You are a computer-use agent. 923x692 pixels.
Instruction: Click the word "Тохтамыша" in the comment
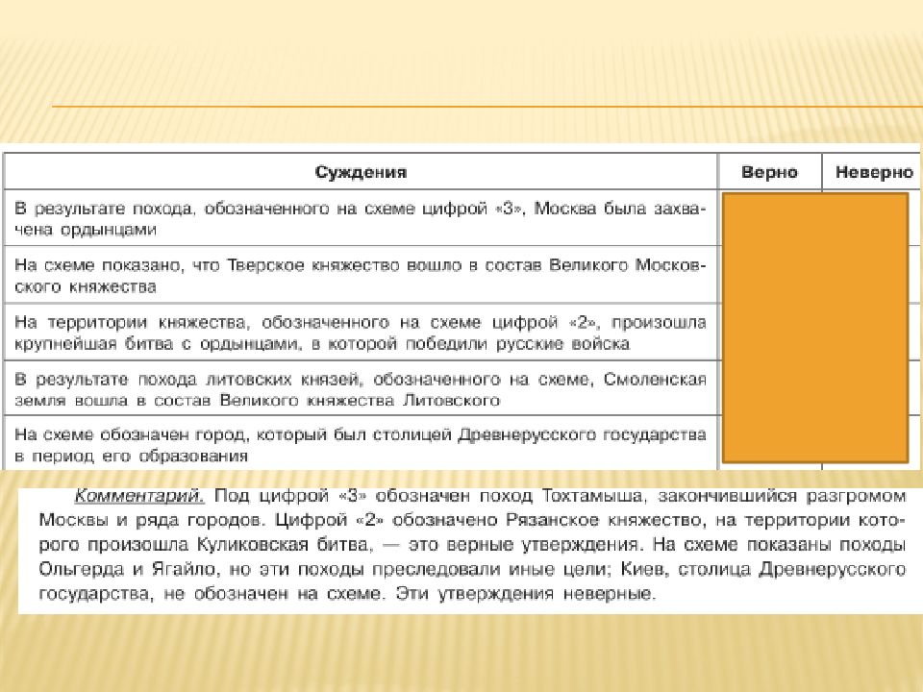(x=593, y=496)
